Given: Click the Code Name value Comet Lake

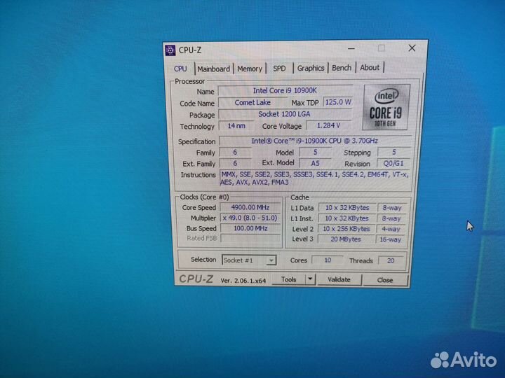Looking at the screenshot, I should [x=252, y=102].
